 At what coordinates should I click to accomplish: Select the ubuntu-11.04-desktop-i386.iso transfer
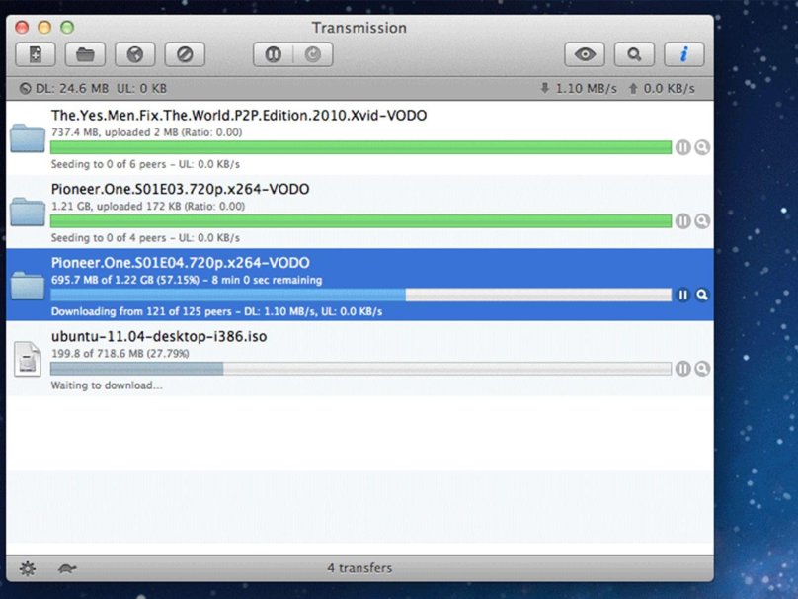395,338
